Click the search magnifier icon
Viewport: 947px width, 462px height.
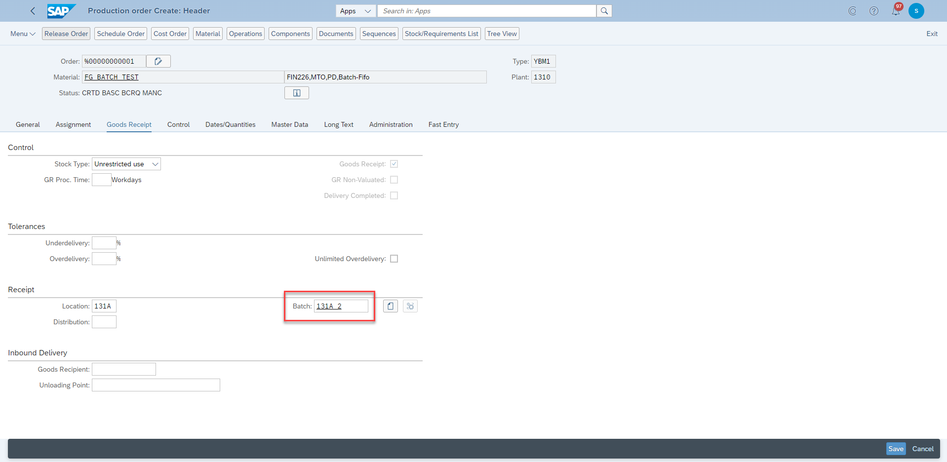(x=604, y=11)
